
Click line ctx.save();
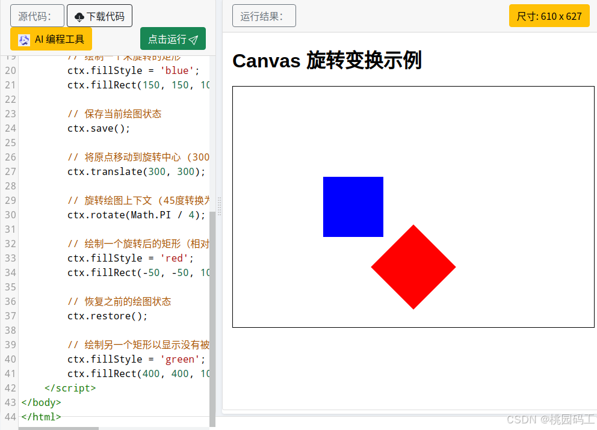99,128
